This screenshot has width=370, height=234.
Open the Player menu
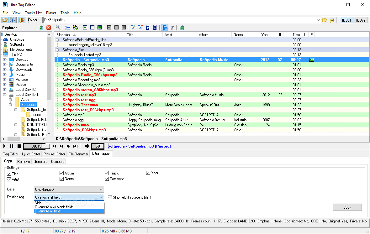tap(51, 13)
